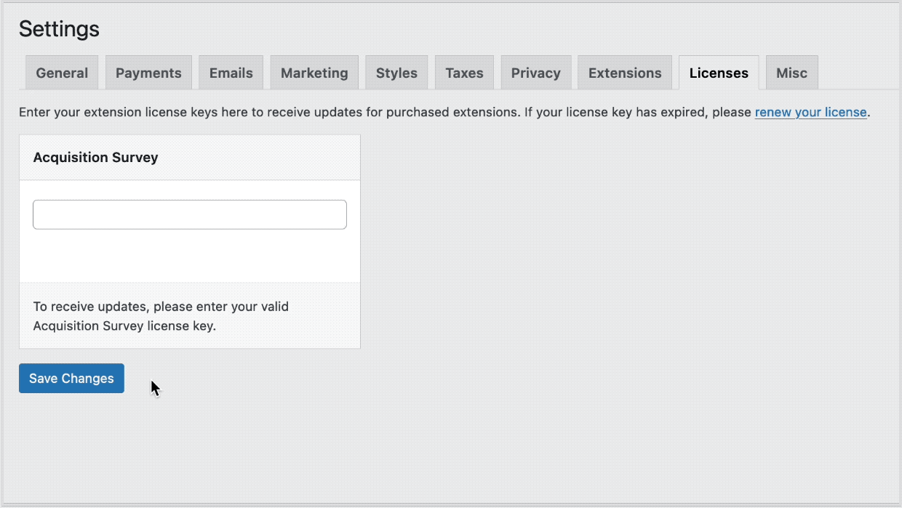Go to the Misc tab
Viewport: 902px width, 508px height.
[x=792, y=73]
